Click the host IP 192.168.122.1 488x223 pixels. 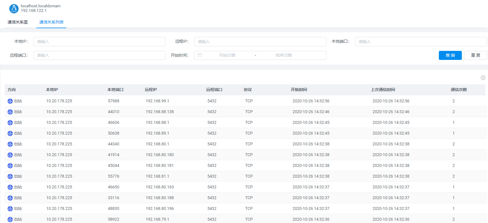[34, 10]
